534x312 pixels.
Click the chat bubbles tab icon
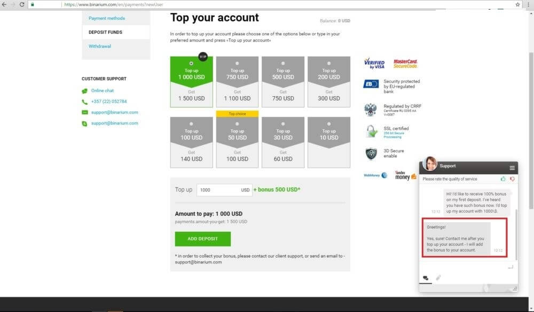point(426,278)
